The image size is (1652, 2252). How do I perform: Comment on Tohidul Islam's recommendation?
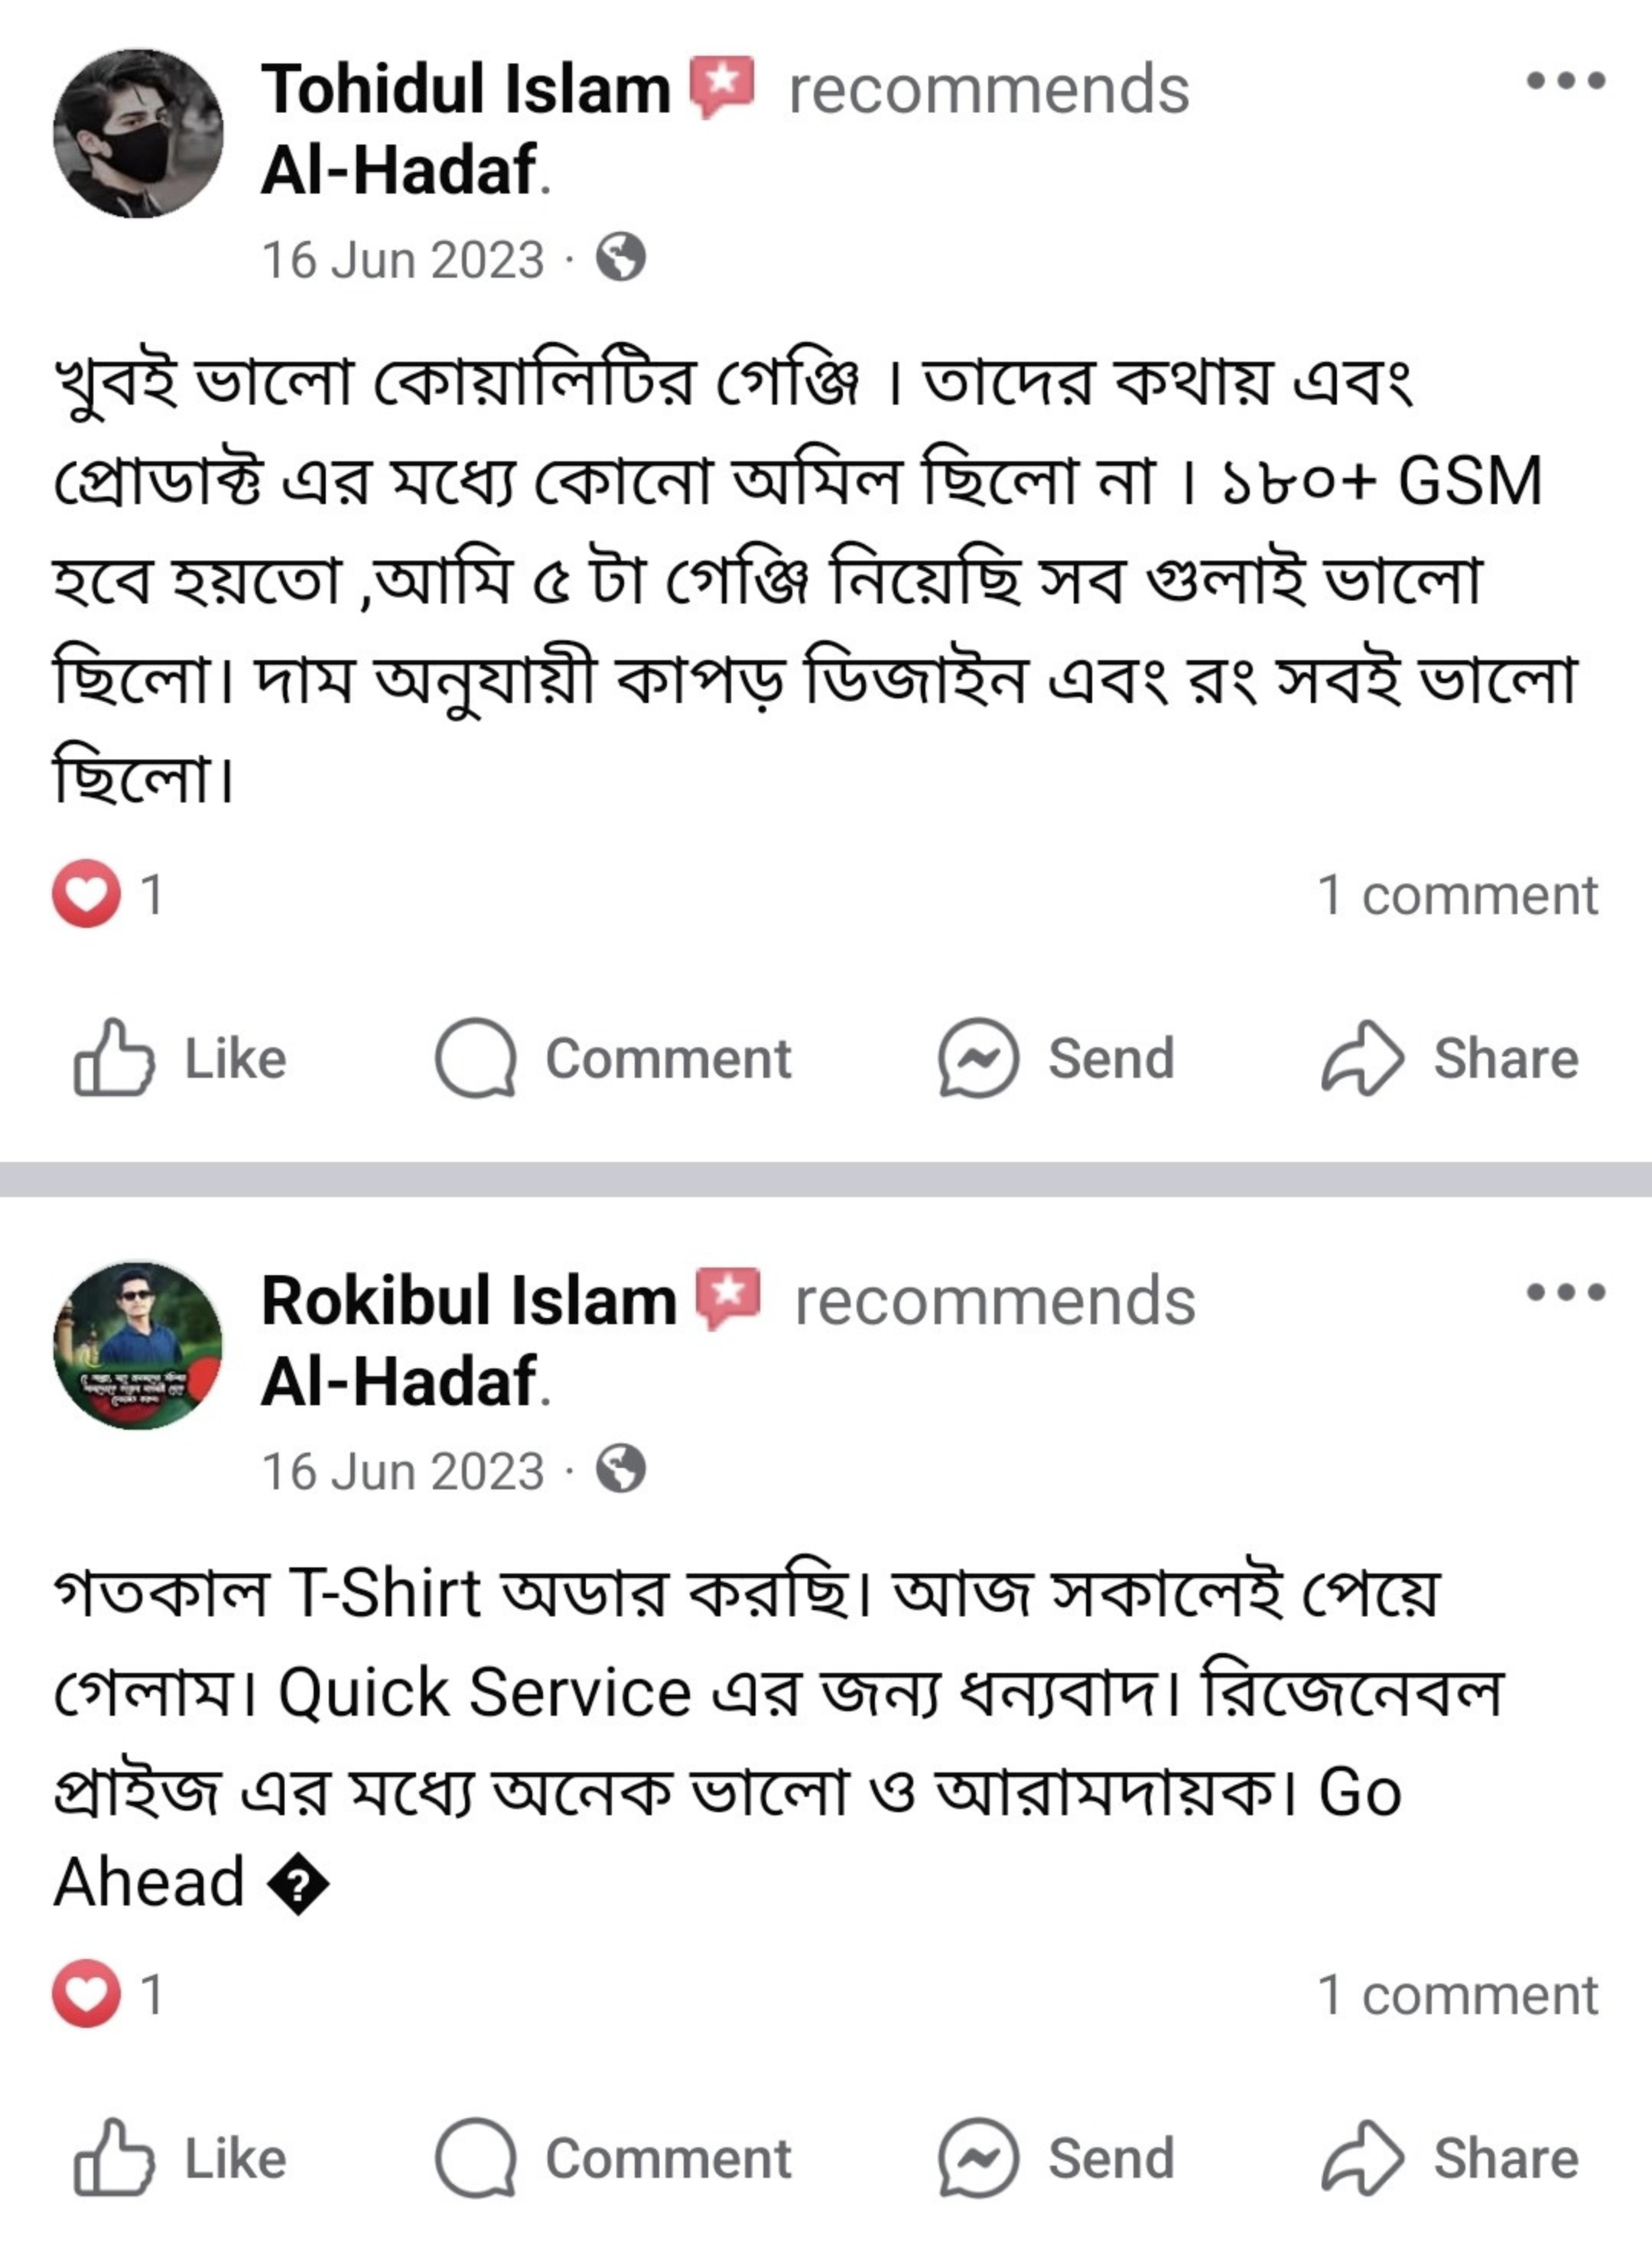click(x=613, y=1058)
